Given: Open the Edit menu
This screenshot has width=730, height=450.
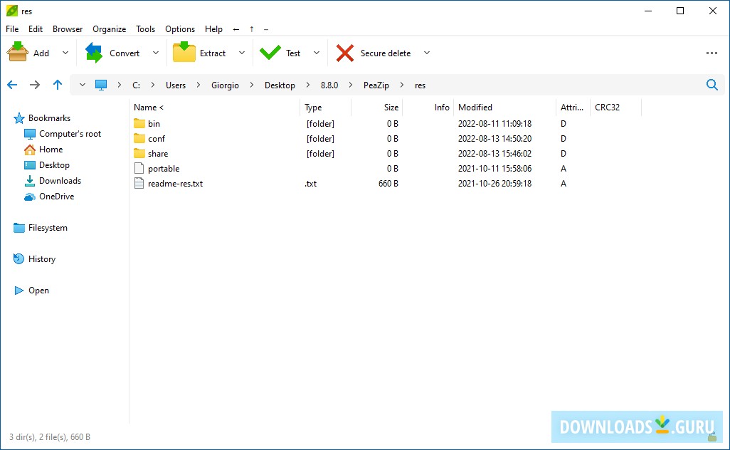Looking at the screenshot, I should pyautogui.click(x=36, y=29).
